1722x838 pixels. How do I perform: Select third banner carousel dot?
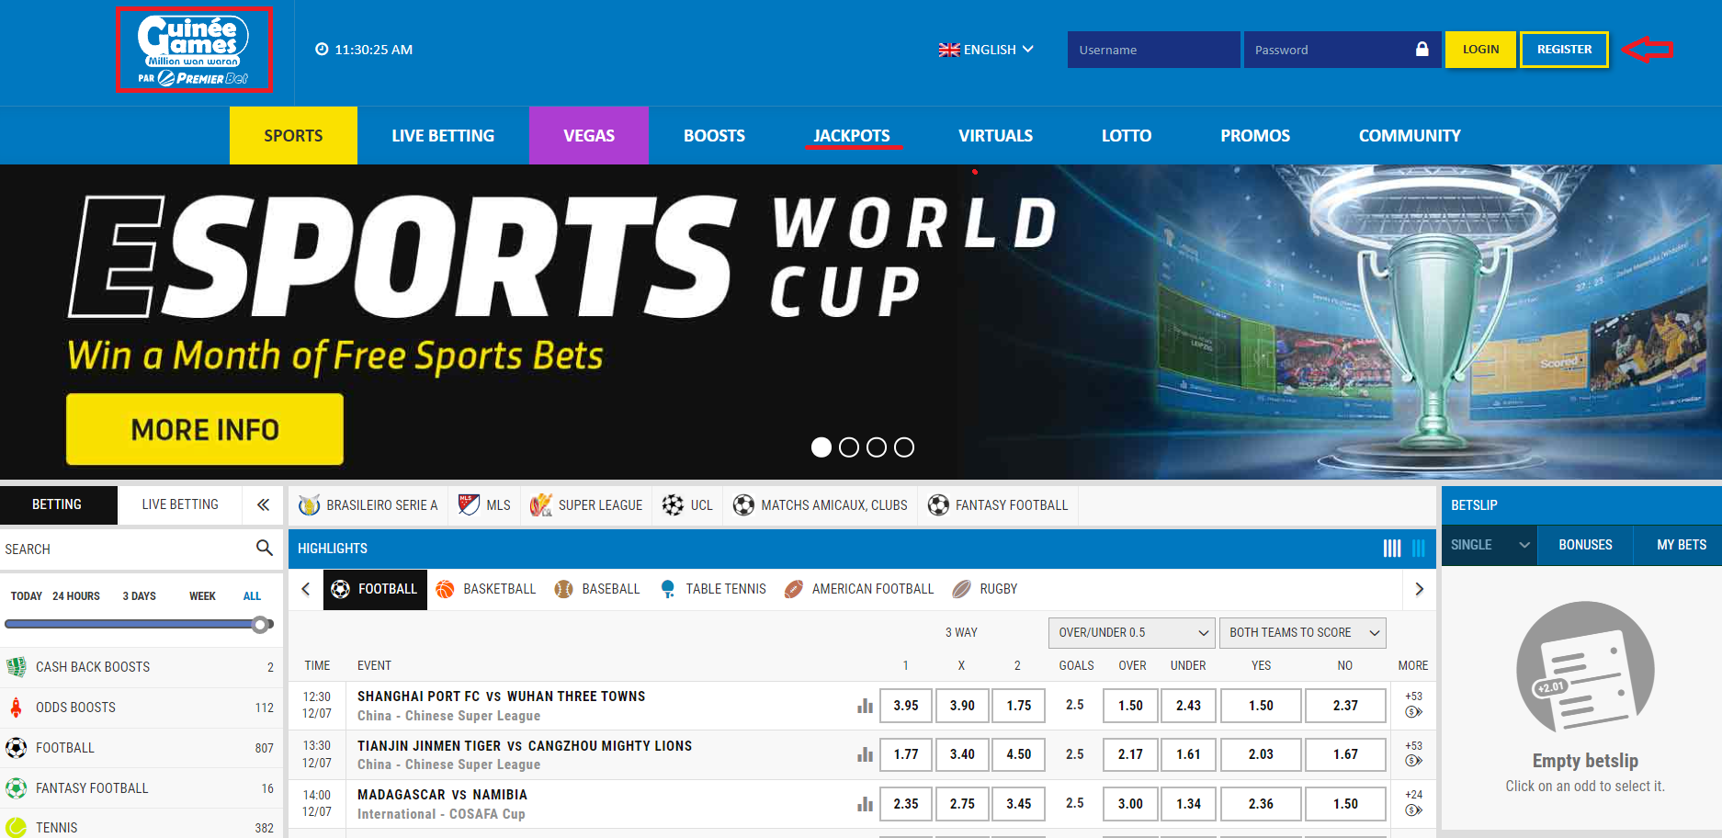[x=877, y=447]
